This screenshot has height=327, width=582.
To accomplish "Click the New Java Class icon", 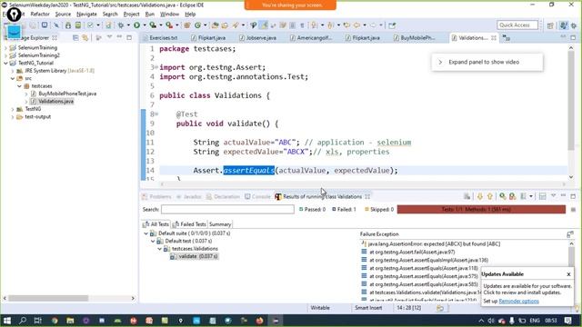I will 198,25.
